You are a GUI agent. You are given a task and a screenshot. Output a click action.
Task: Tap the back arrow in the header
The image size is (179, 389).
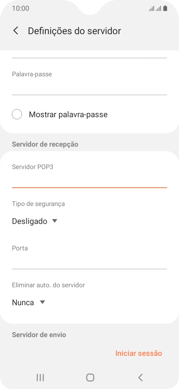(x=15, y=31)
